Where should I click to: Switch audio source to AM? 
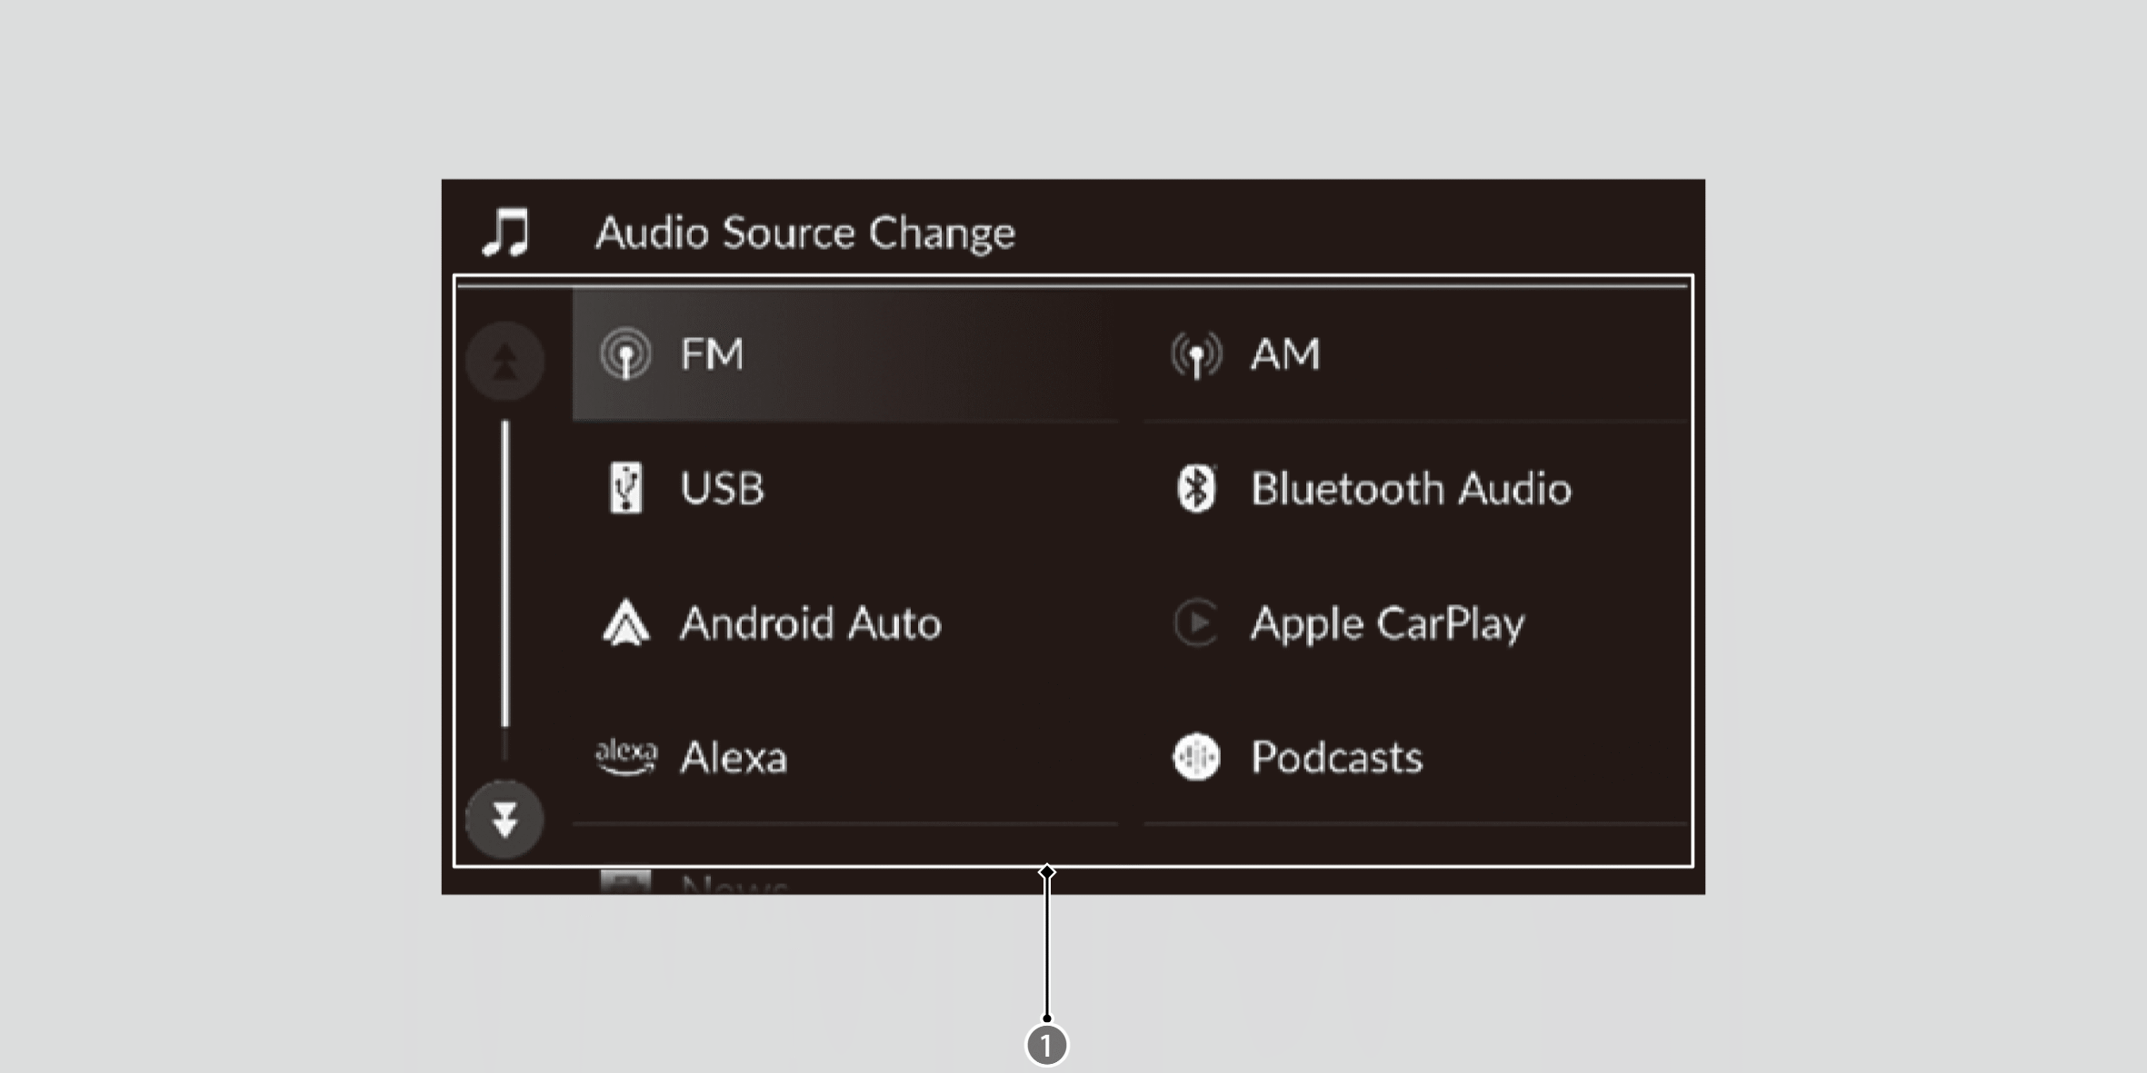pyautogui.click(x=1285, y=354)
